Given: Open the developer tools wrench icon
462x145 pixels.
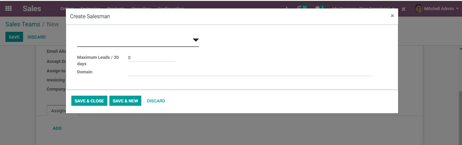Looking at the screenshot, I should (x=404, y=9).
